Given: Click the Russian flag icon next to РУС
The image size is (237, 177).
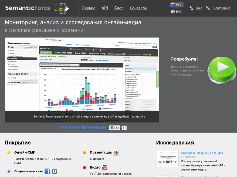Looking at the screenshot, I should [173, 5].
